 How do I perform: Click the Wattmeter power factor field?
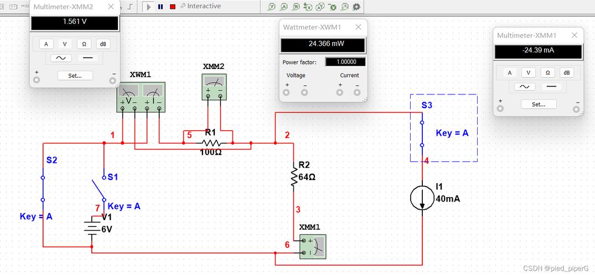pos(345,62)
